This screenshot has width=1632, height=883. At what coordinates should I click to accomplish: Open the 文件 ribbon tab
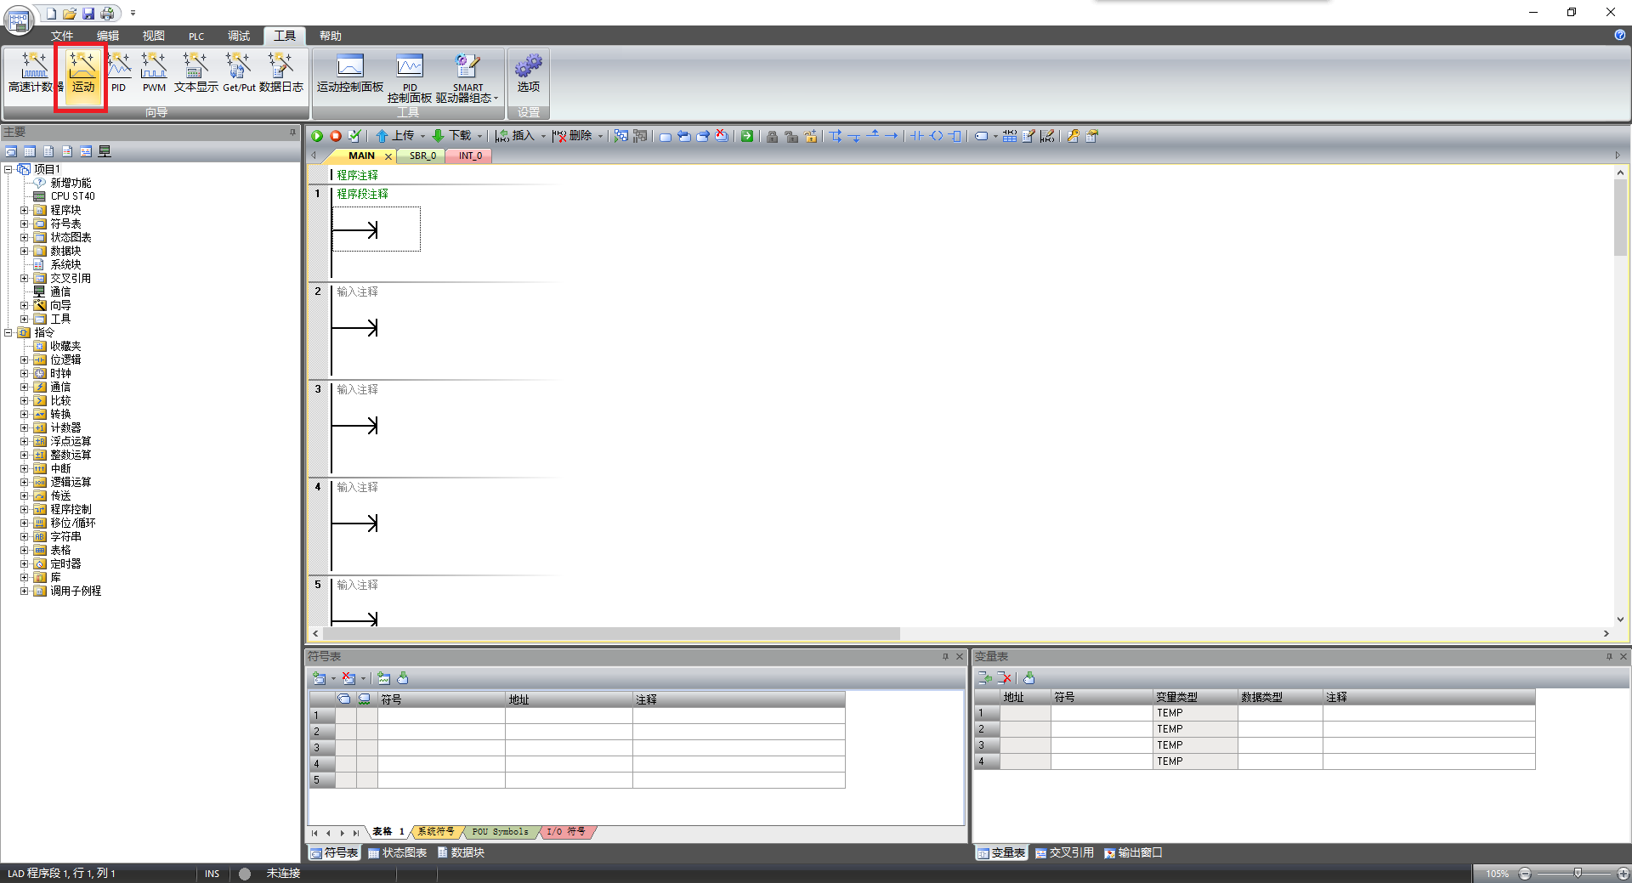(x=62, y=36)
